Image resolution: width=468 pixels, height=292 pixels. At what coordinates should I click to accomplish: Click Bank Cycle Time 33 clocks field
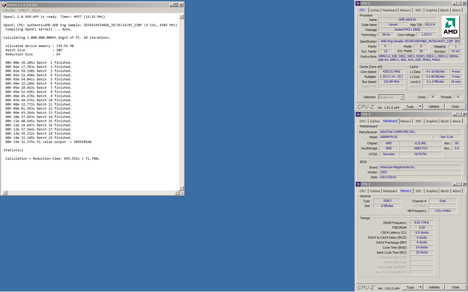coord(422,252)
